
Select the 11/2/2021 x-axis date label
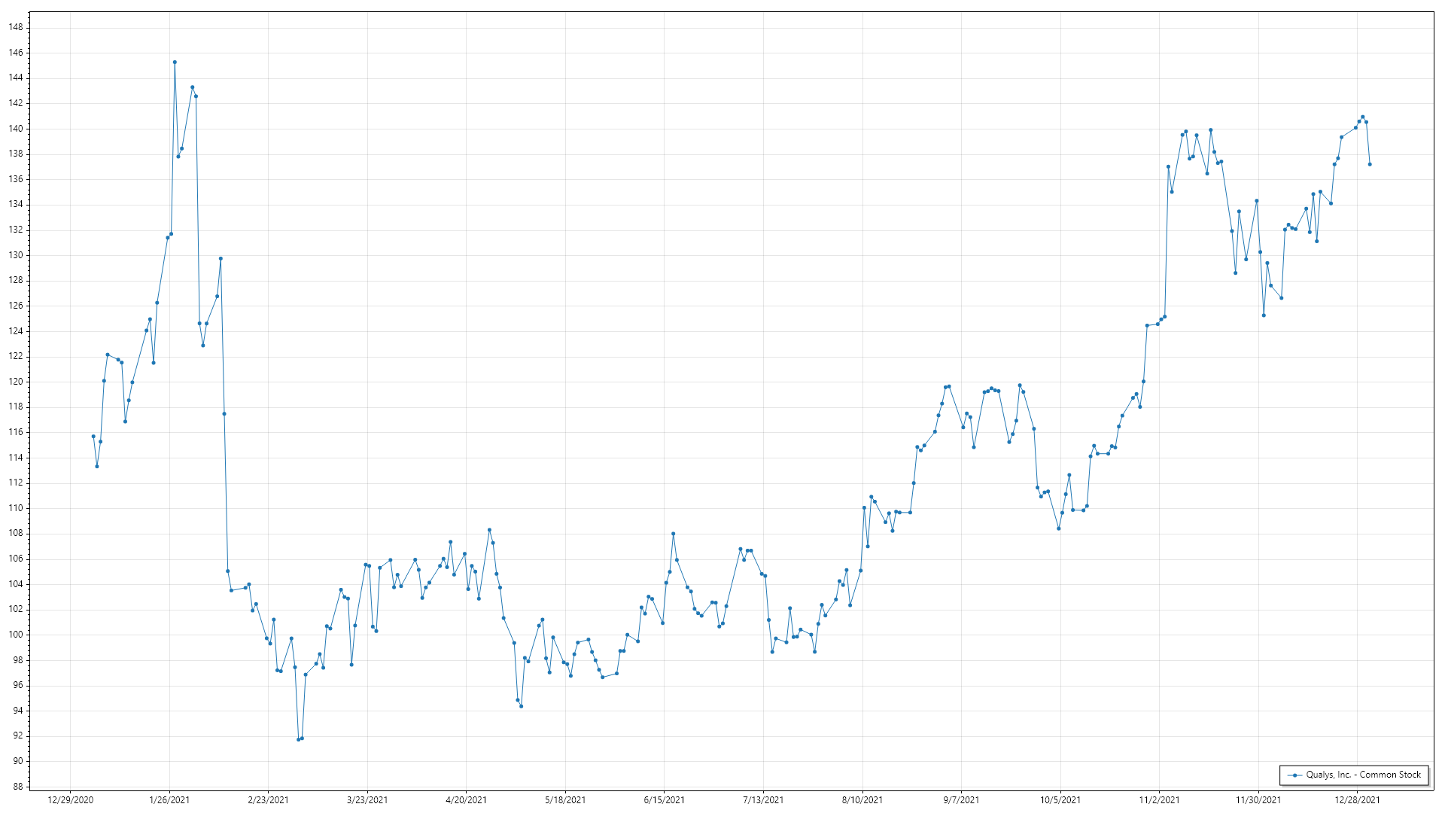(1159, 800)
